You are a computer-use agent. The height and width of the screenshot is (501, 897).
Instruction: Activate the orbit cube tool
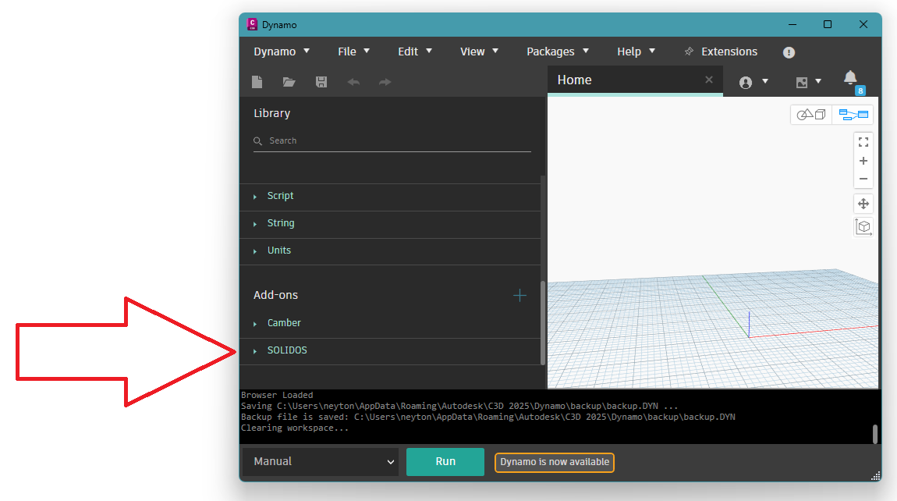click(x=863, y=227)
